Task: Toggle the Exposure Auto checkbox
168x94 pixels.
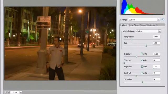Action: pos(142,54)
